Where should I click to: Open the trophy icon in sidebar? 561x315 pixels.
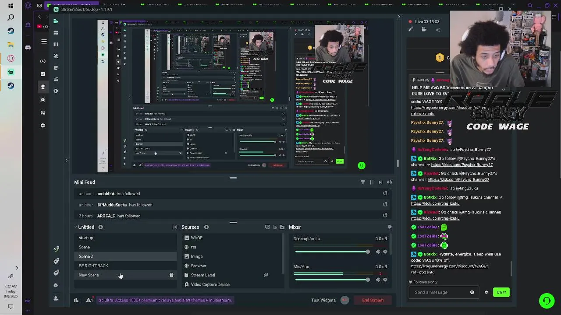[43, 87]
